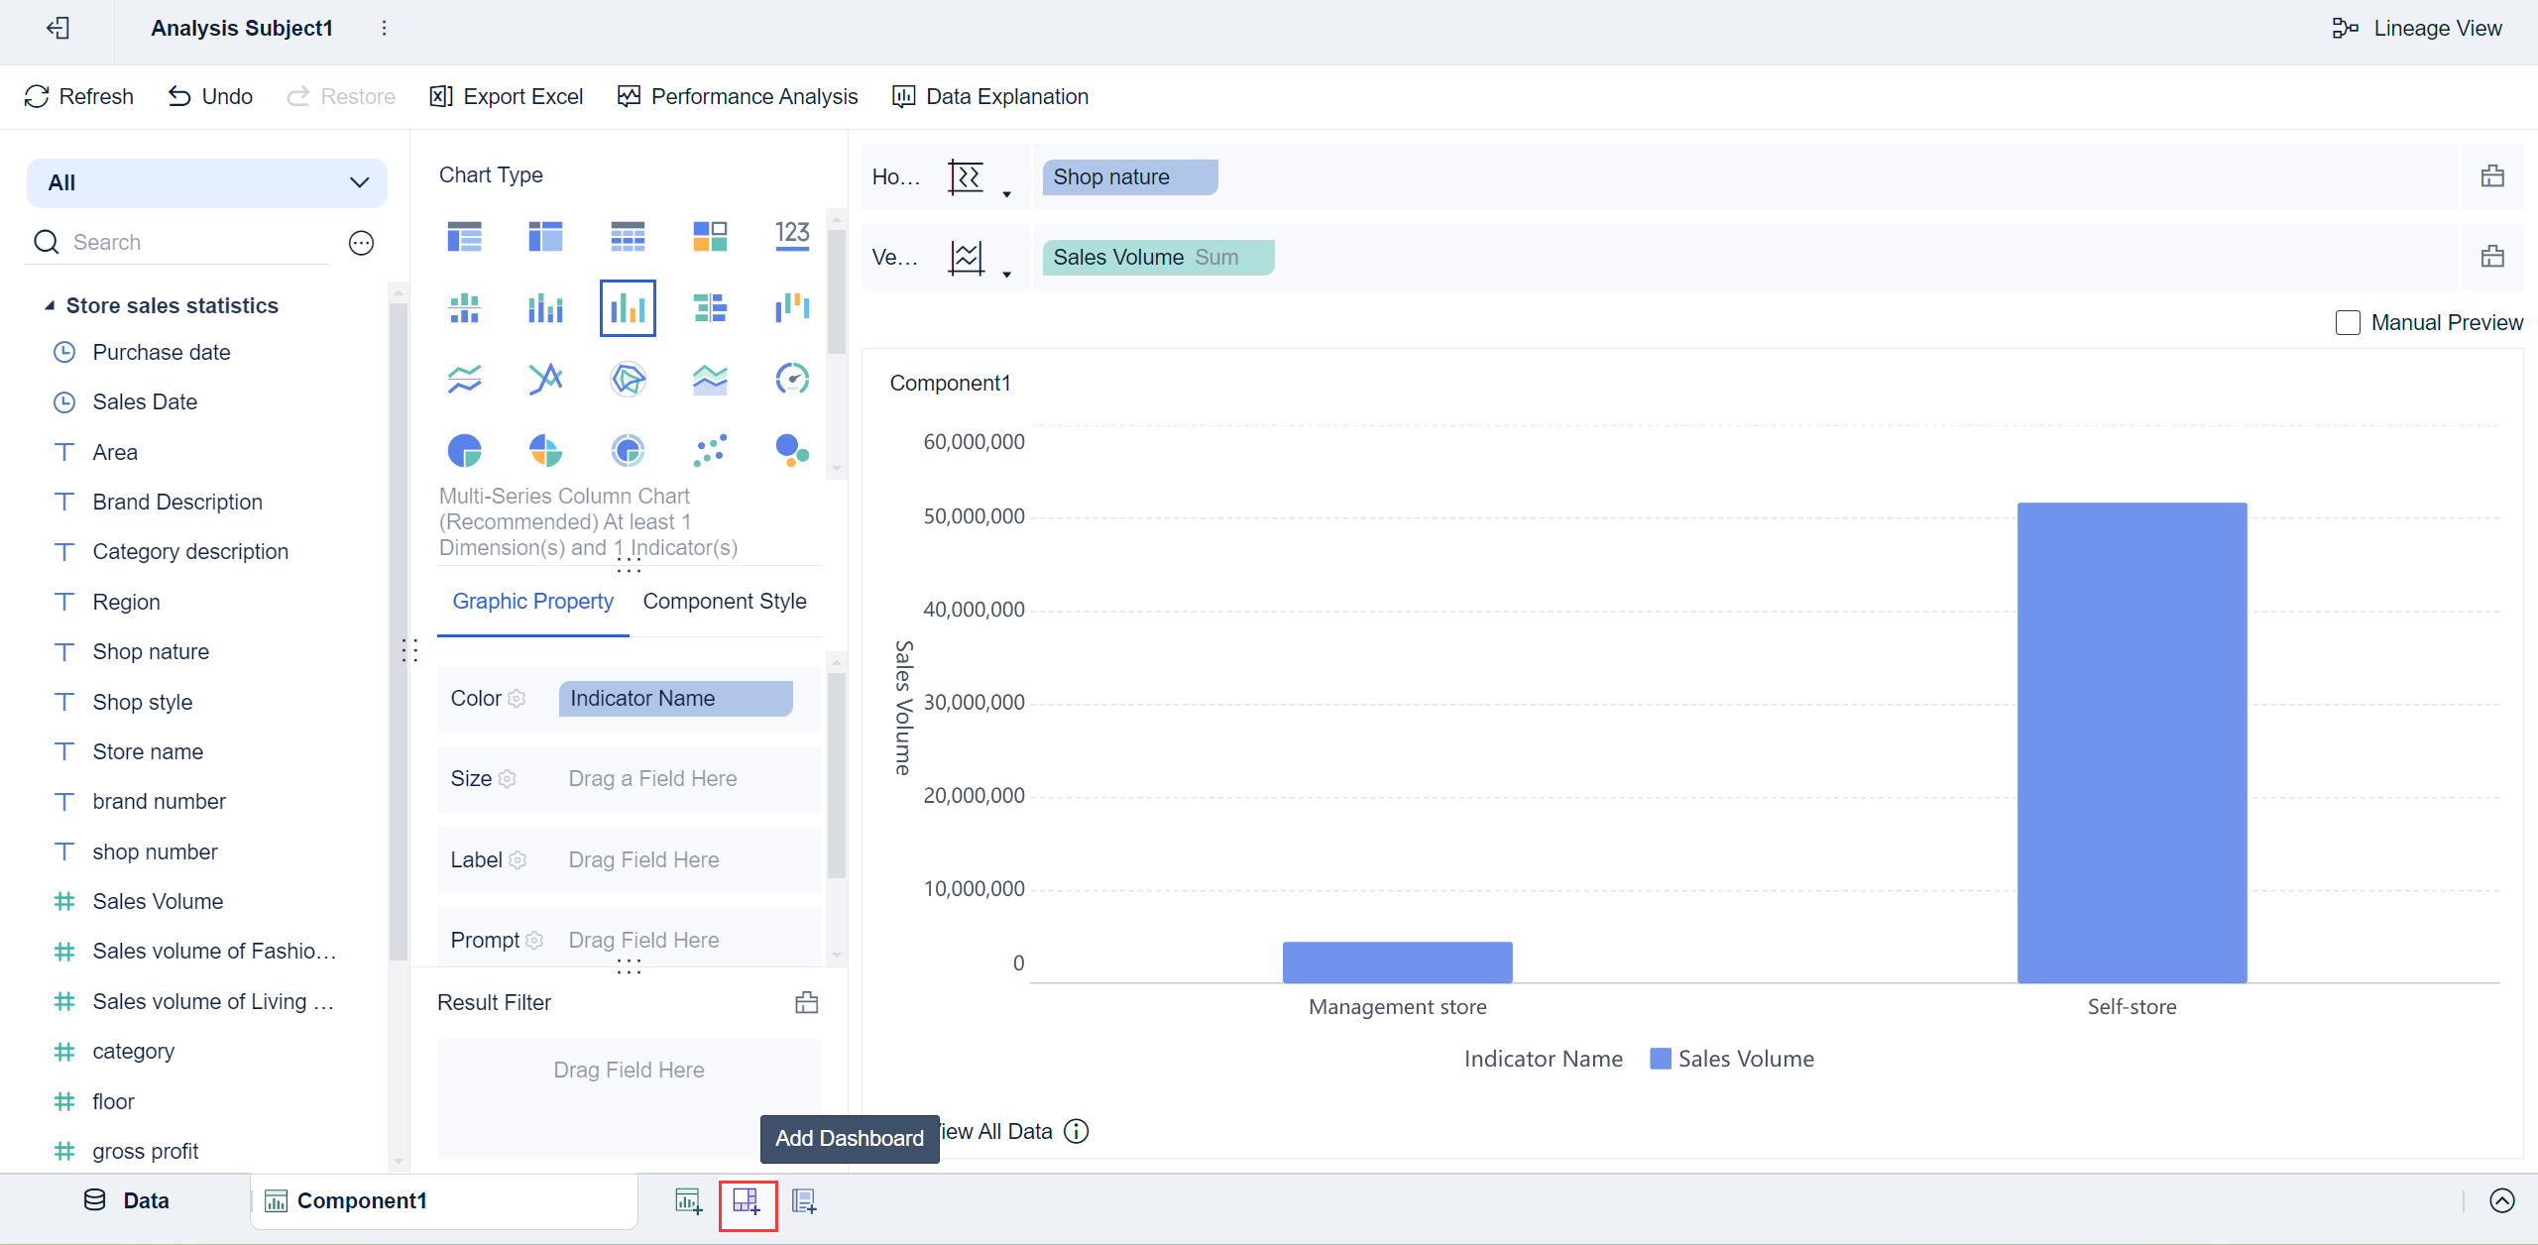Screen dimensions: 2538x1245
Task: Click Export Excel
Action: [x=506, y=96]
